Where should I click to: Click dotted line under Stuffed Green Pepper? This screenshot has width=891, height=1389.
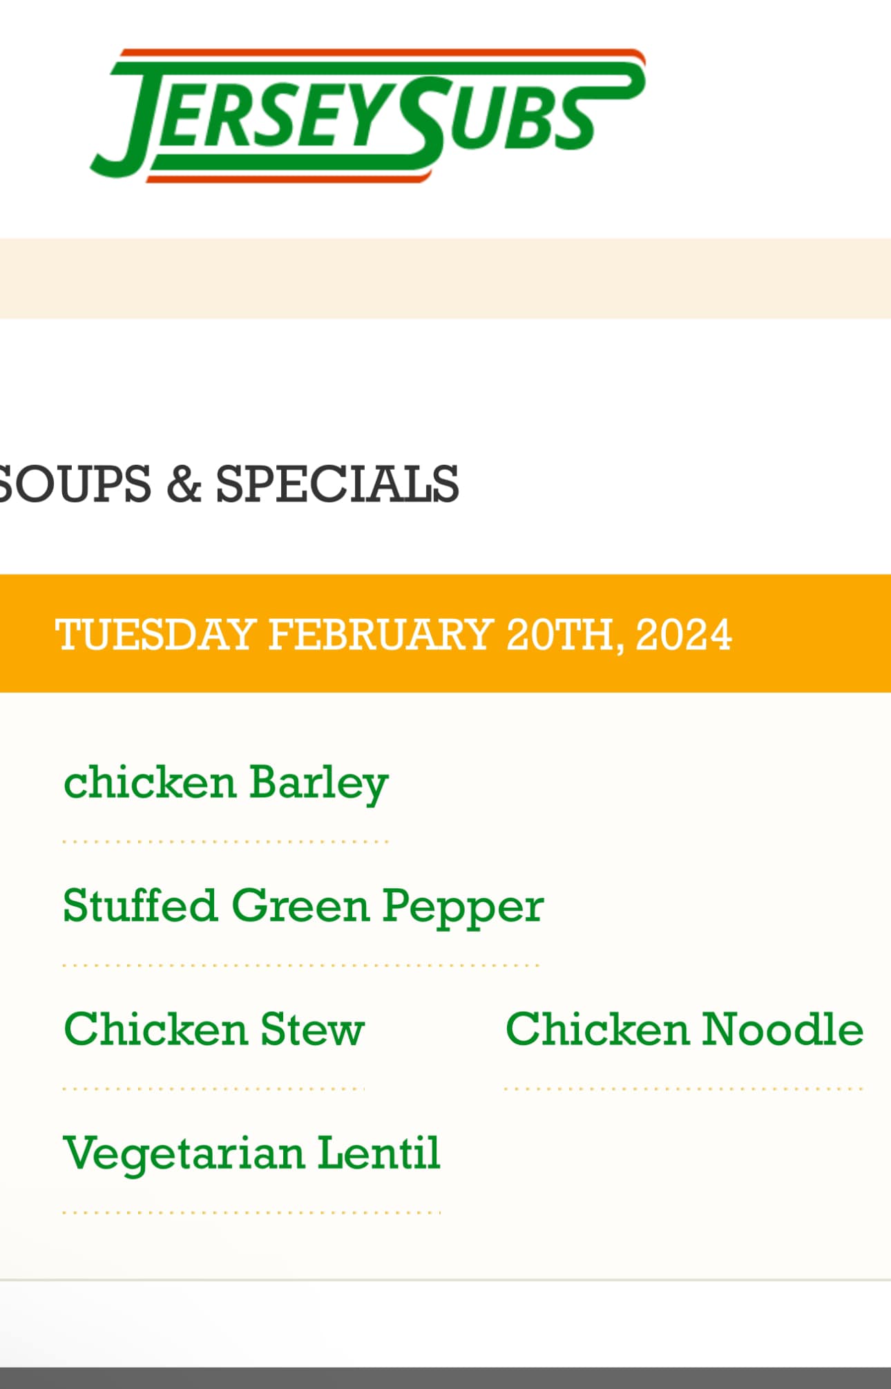[301, 965]
